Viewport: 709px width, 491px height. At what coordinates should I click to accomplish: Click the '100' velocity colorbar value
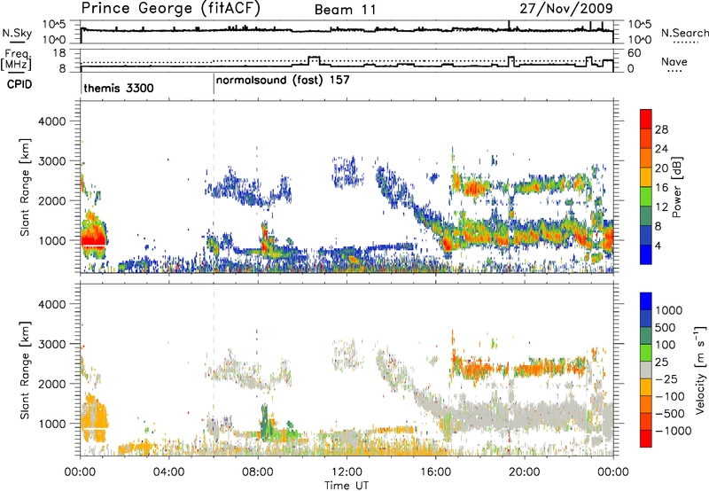pyautogui.click(x=666, y=345)
